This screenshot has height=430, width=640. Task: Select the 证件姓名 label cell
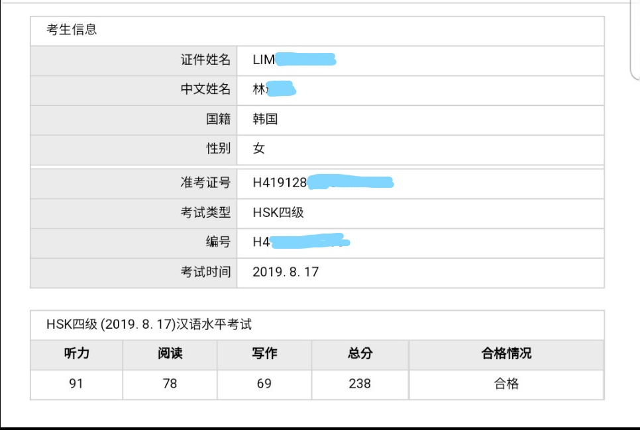click(x=205, y=60)
